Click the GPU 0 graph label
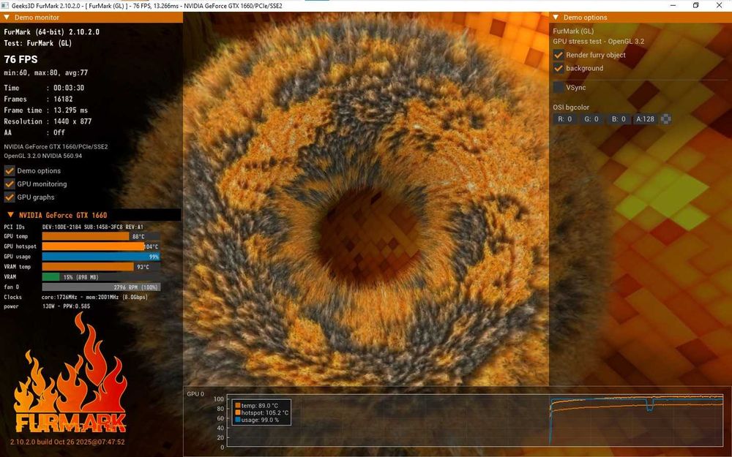 coord(195,394)
